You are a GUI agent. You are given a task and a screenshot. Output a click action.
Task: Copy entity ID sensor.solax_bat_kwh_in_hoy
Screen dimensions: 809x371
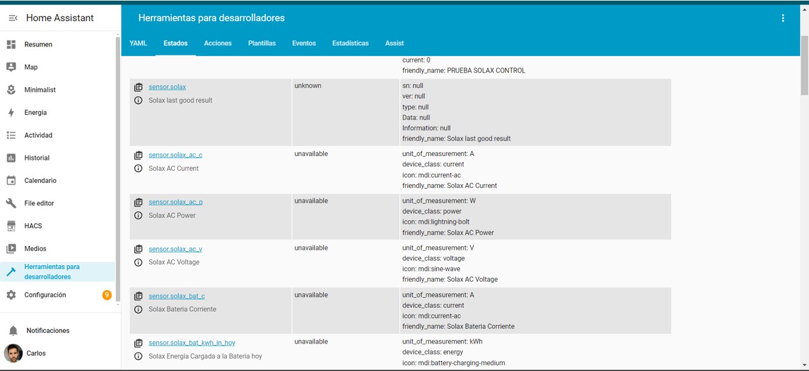tap(138, 343)
